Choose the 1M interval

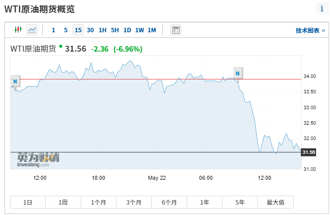pos(152,30)
